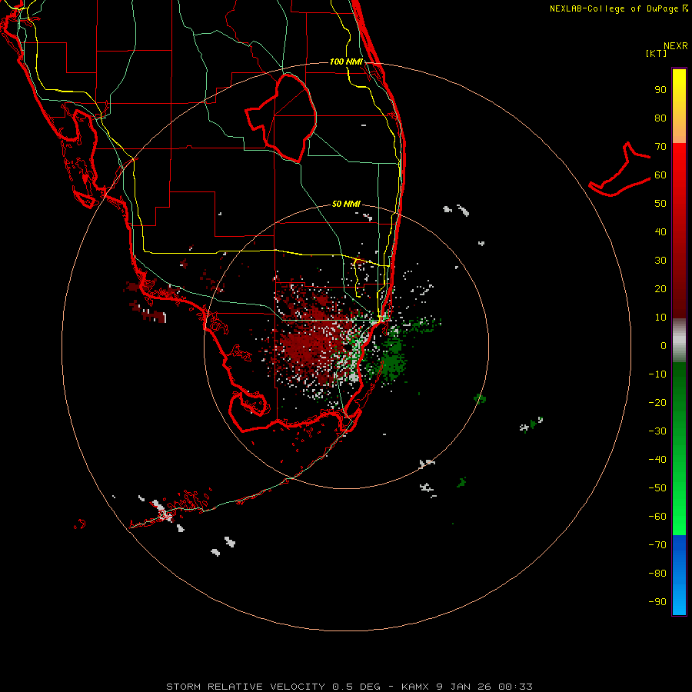The image size is (692, 692).
Task: Click the -10 scale label
Action: click(657, 374)
